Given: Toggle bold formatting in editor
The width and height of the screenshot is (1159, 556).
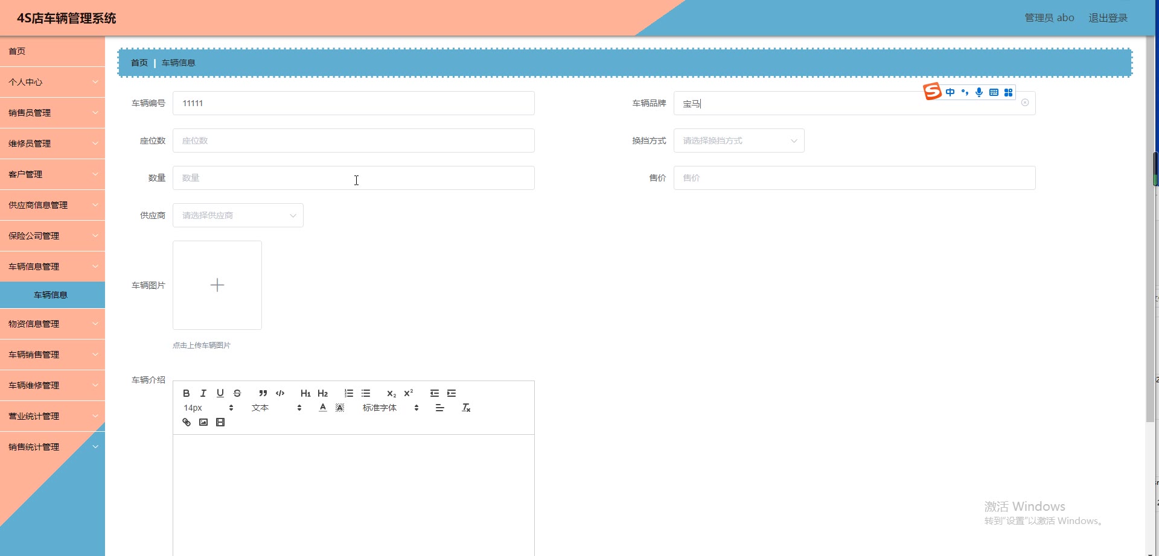Looking at the screenshot, I should [x=187, y=393].
